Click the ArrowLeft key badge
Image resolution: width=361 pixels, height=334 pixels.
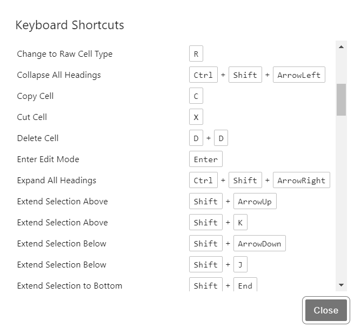[x=299, y=75]
